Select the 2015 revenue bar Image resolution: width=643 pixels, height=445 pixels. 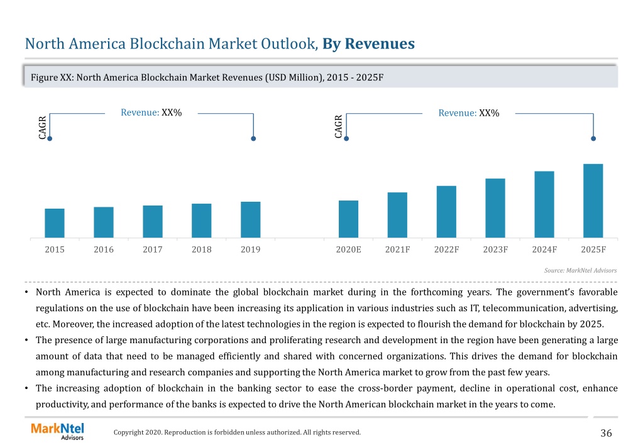coord(55,223)
